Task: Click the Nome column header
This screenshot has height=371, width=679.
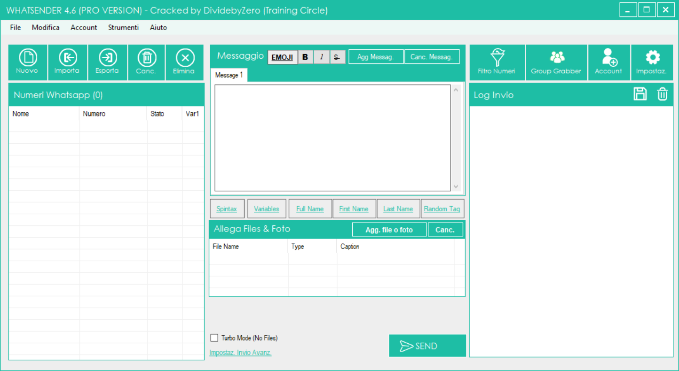Action: click(x=44, y=114)
